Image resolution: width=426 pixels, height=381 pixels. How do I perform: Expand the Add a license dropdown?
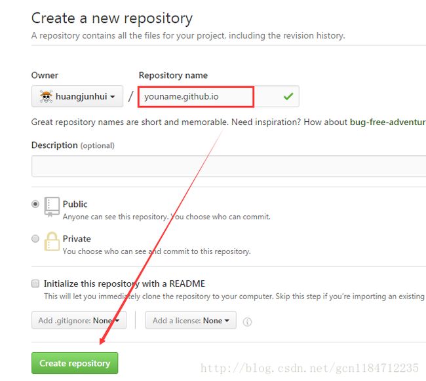coord(191,320)
